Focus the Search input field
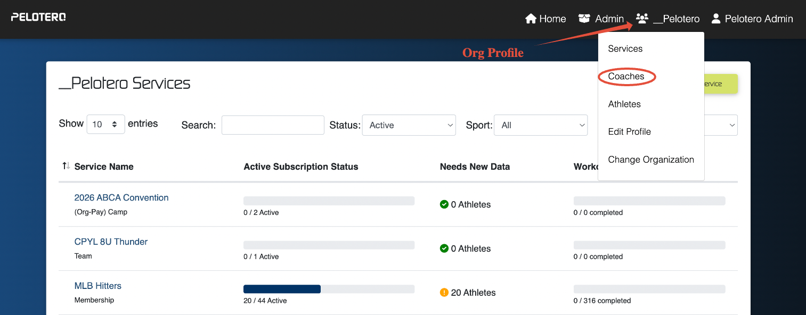806x315 pixels. click(x=273, y=125)
